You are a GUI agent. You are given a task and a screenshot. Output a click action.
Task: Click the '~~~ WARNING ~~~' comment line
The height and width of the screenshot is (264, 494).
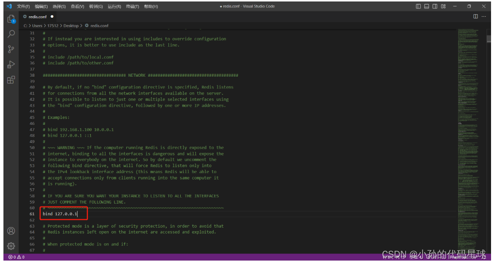pyautogui.click(x=133, y=147)
